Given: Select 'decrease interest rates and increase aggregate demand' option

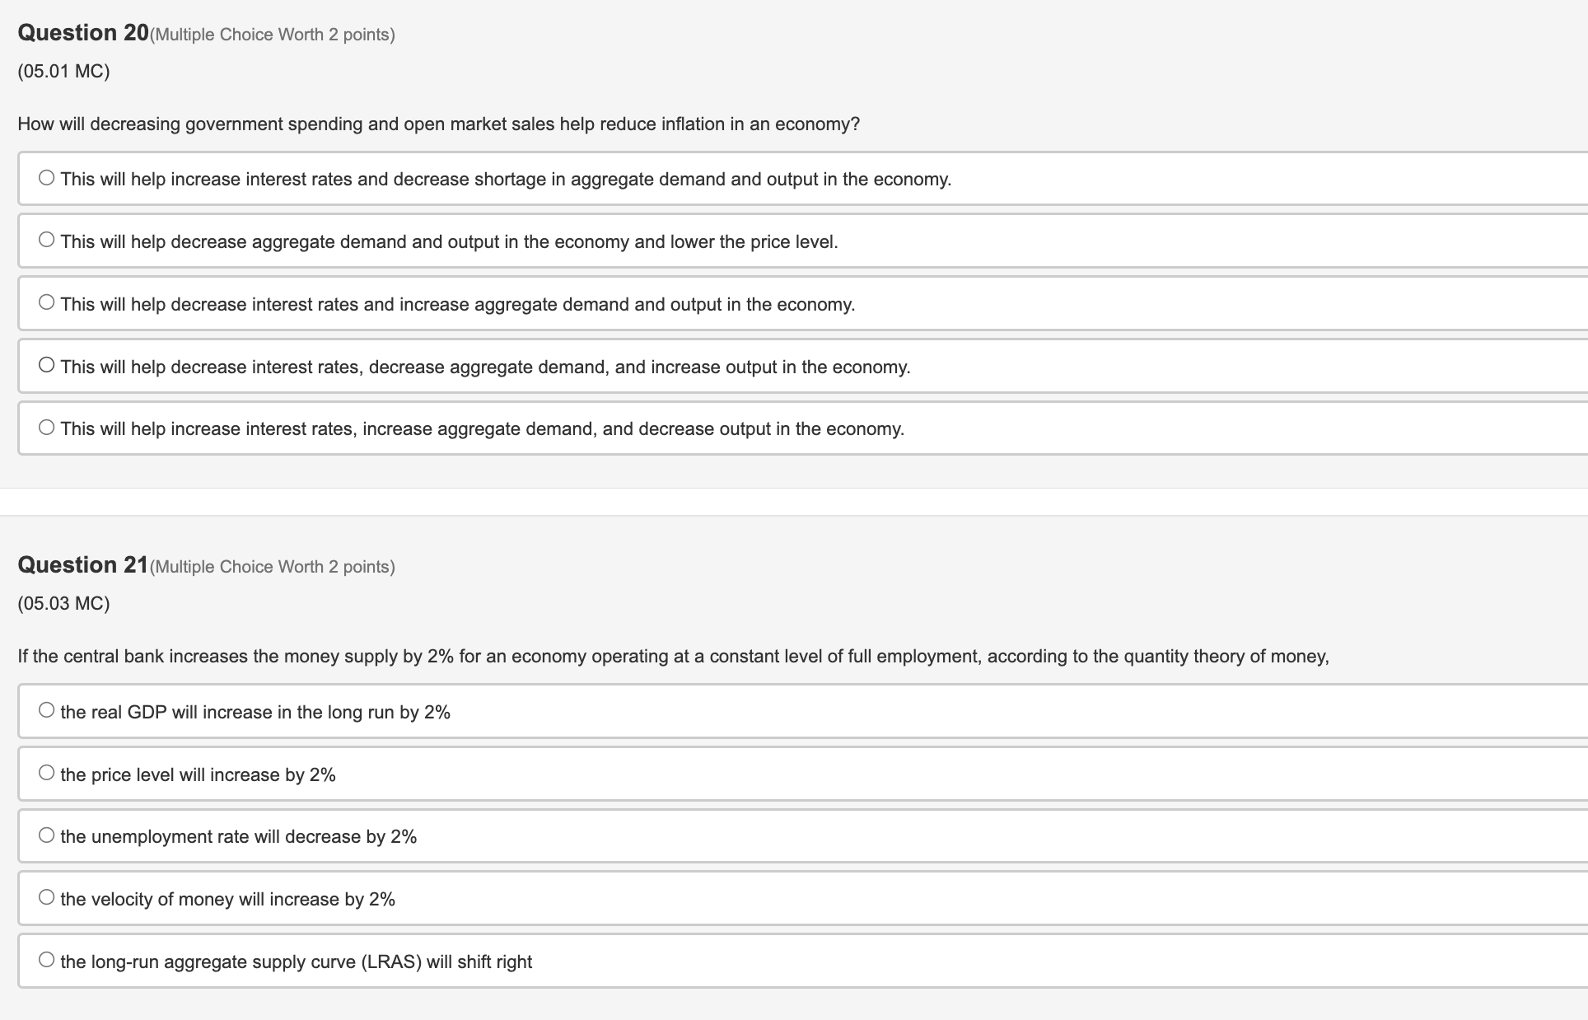Looking at the screenshot, I should tap(46, 301).
